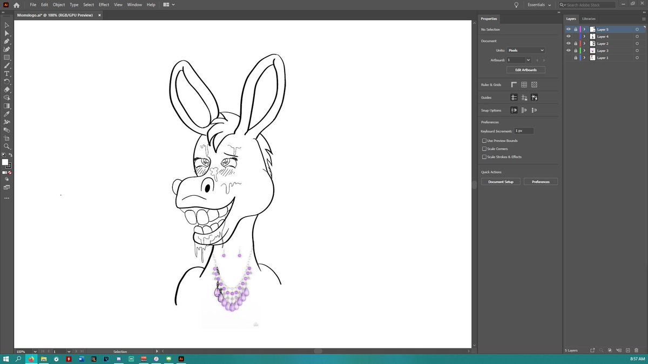
Task: Open the Object menu
Action: coord(58,4)
